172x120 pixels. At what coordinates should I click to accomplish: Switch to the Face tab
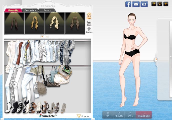click(47, 10)
